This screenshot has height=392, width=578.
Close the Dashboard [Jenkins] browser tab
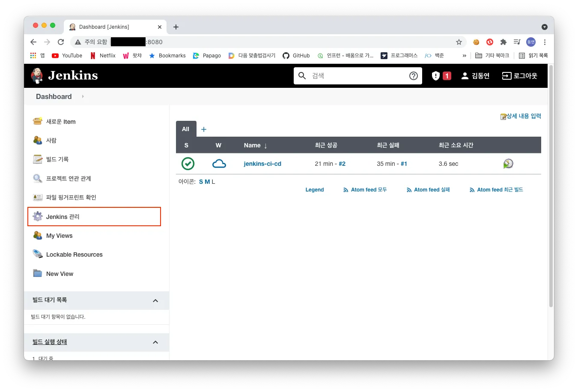pyautogui.click(x=160, y=27)
